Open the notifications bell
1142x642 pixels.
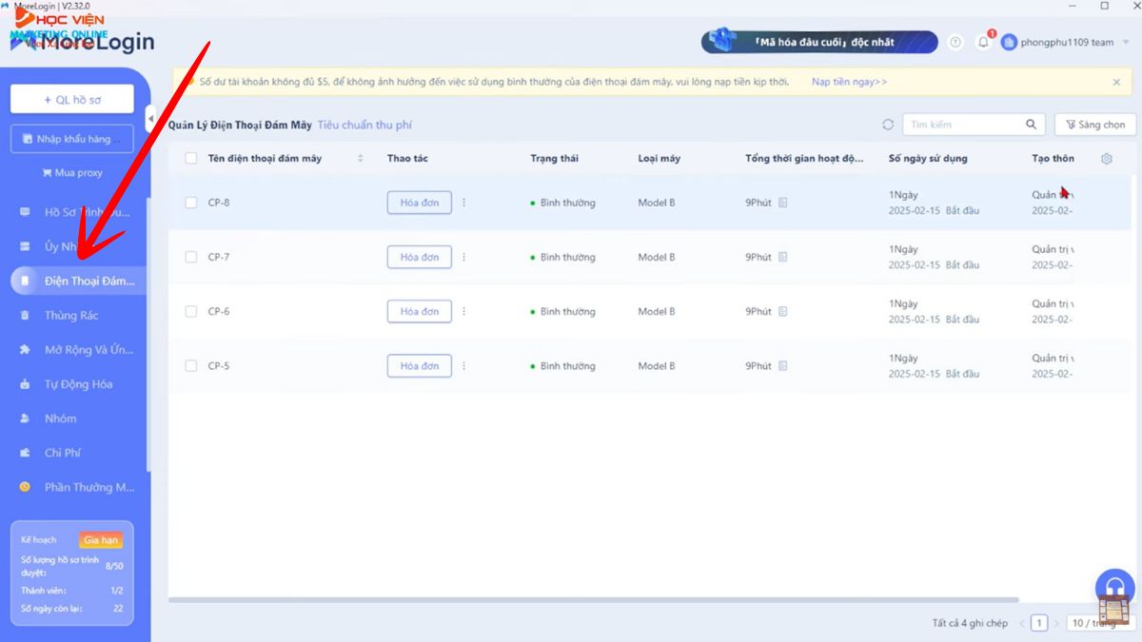[x=983, y=43]
